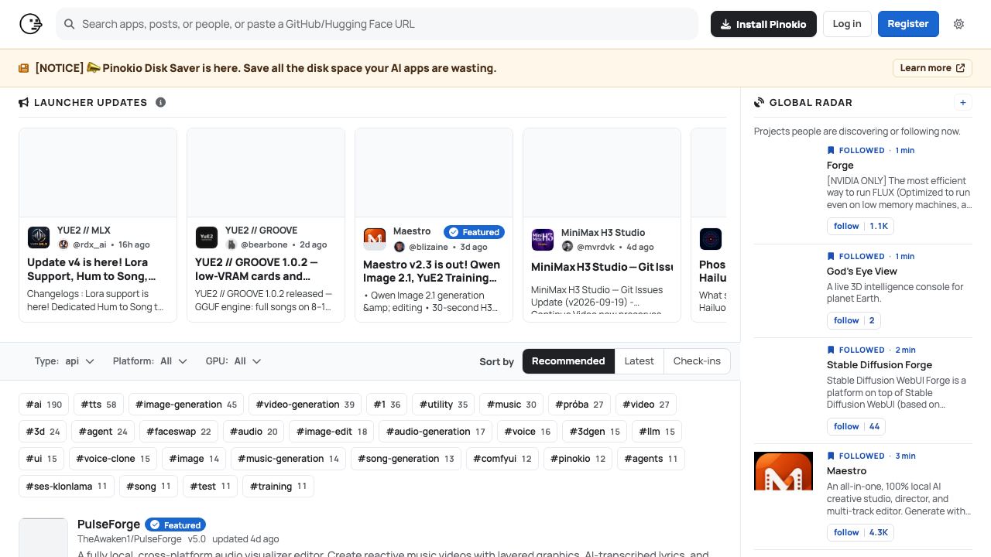Filter by the #ai tag
The image size is (991, 557).
coord(44,405)
